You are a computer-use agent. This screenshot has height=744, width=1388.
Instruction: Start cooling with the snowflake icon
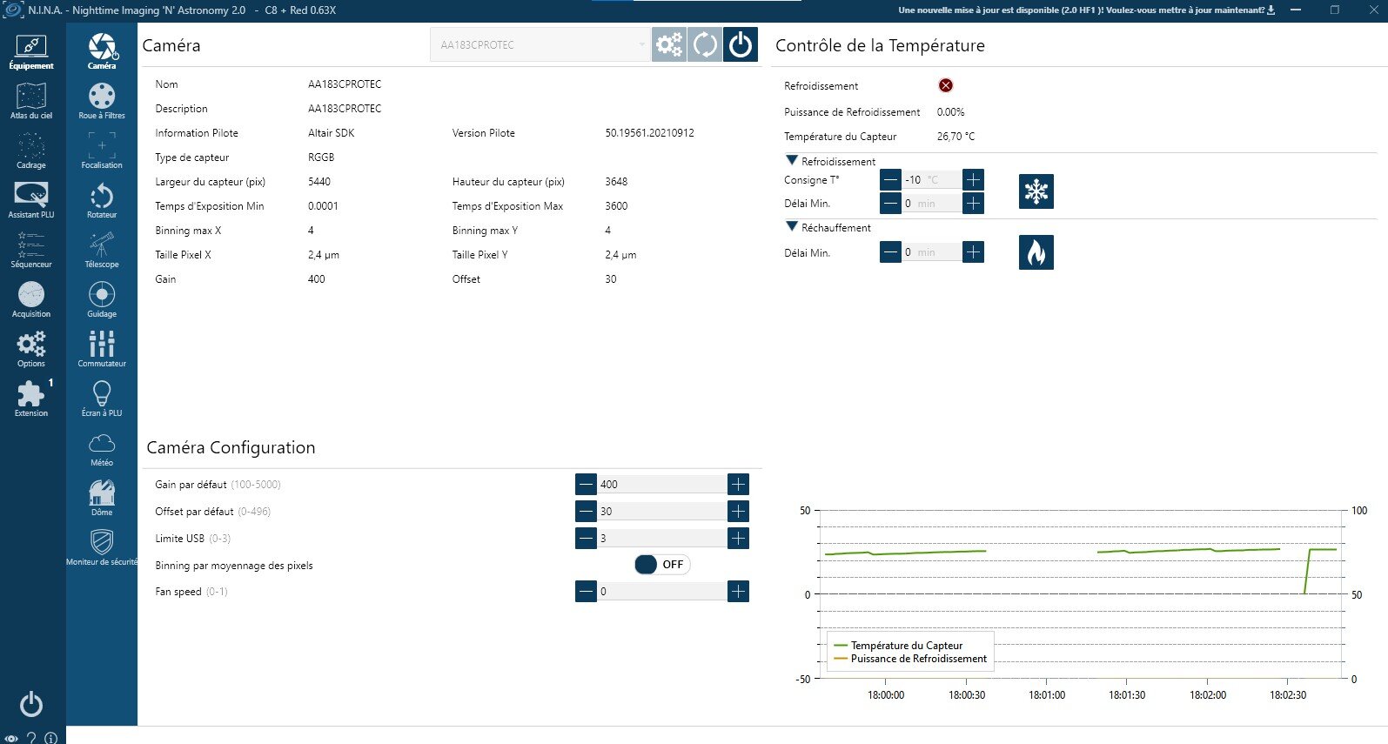1036,191
